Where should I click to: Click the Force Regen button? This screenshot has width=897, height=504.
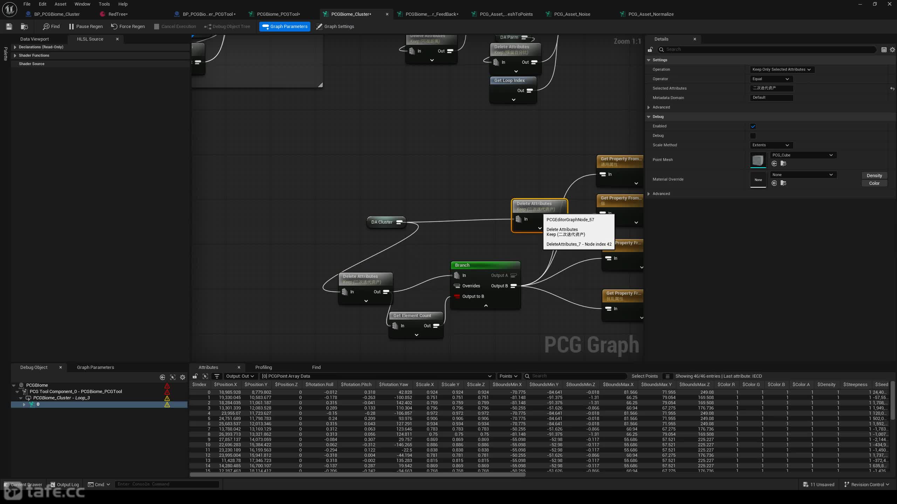(128, 27)
